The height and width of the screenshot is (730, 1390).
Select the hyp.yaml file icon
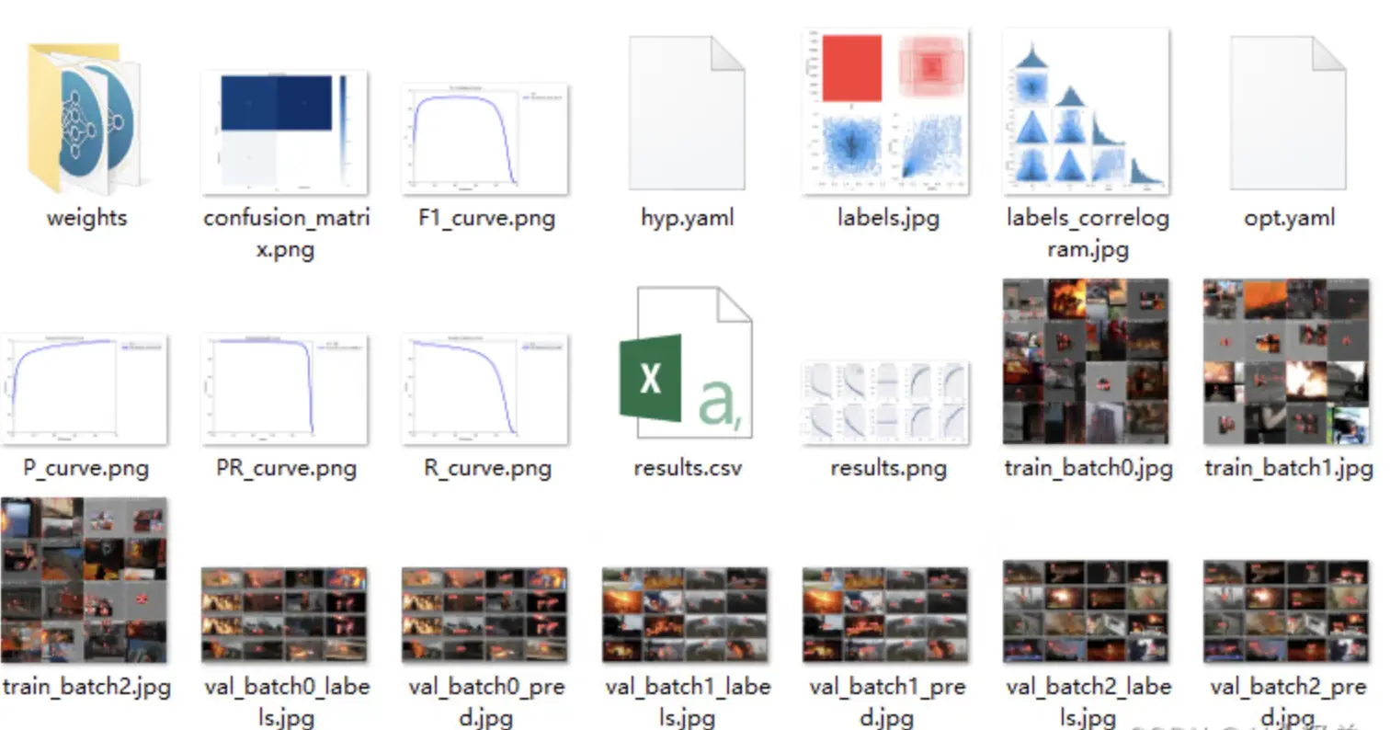pyautogui.click(x=686, y=114)
